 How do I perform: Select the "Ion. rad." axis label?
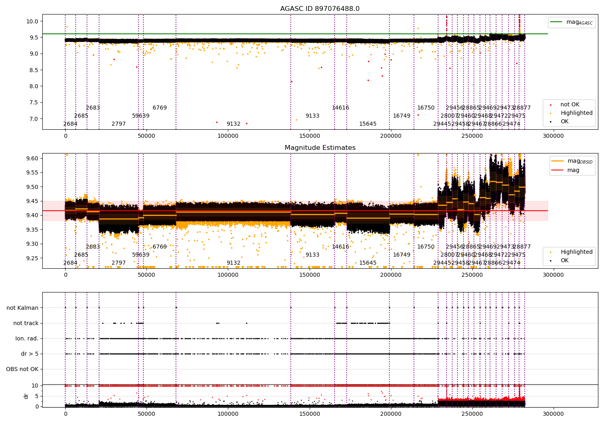pos(27,339)
